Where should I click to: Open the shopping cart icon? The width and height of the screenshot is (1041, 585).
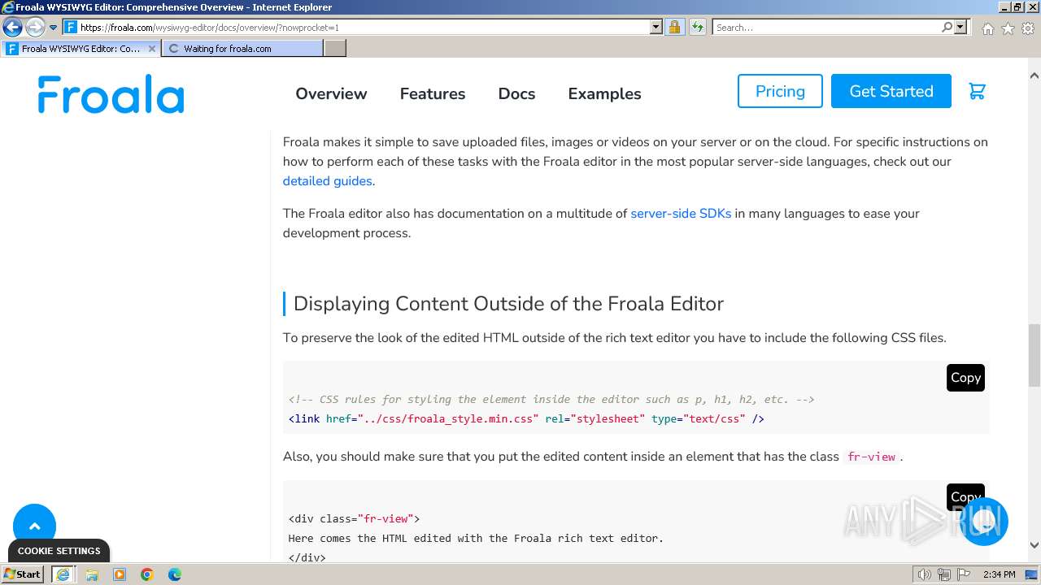point(977,91)
